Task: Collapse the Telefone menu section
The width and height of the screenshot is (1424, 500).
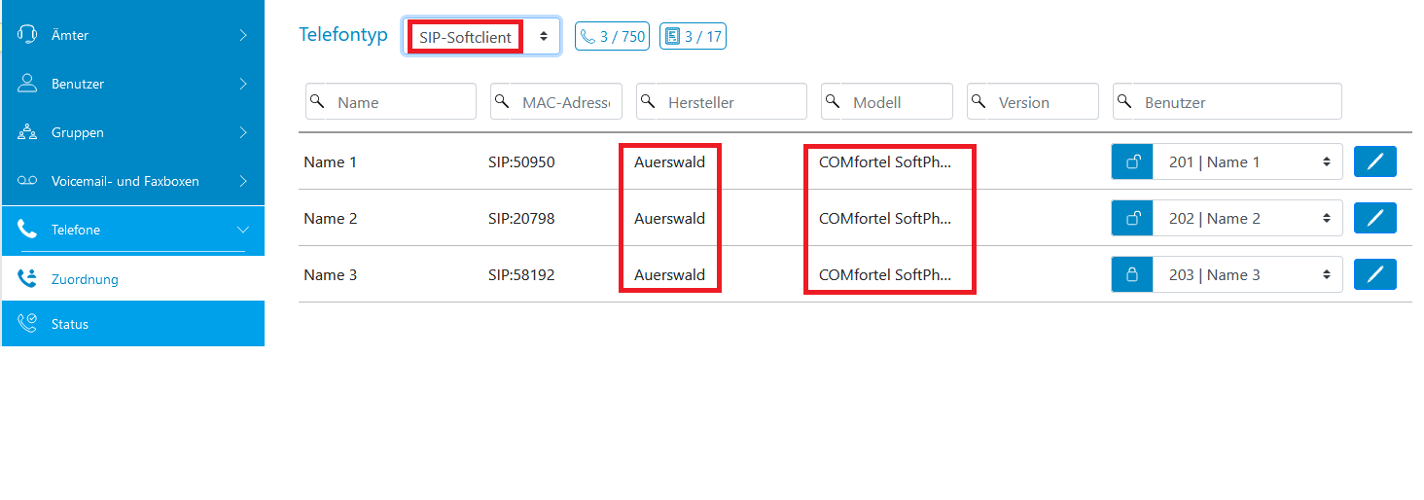Action: point(133,230)
